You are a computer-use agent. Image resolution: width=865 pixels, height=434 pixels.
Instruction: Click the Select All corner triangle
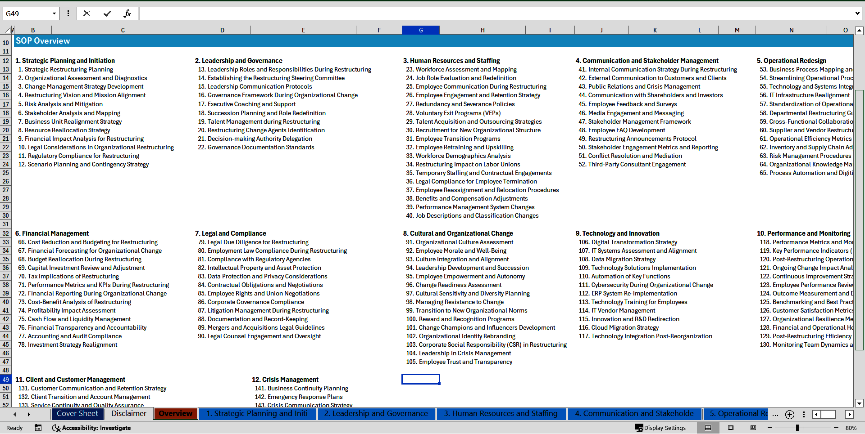click(7, 30)
